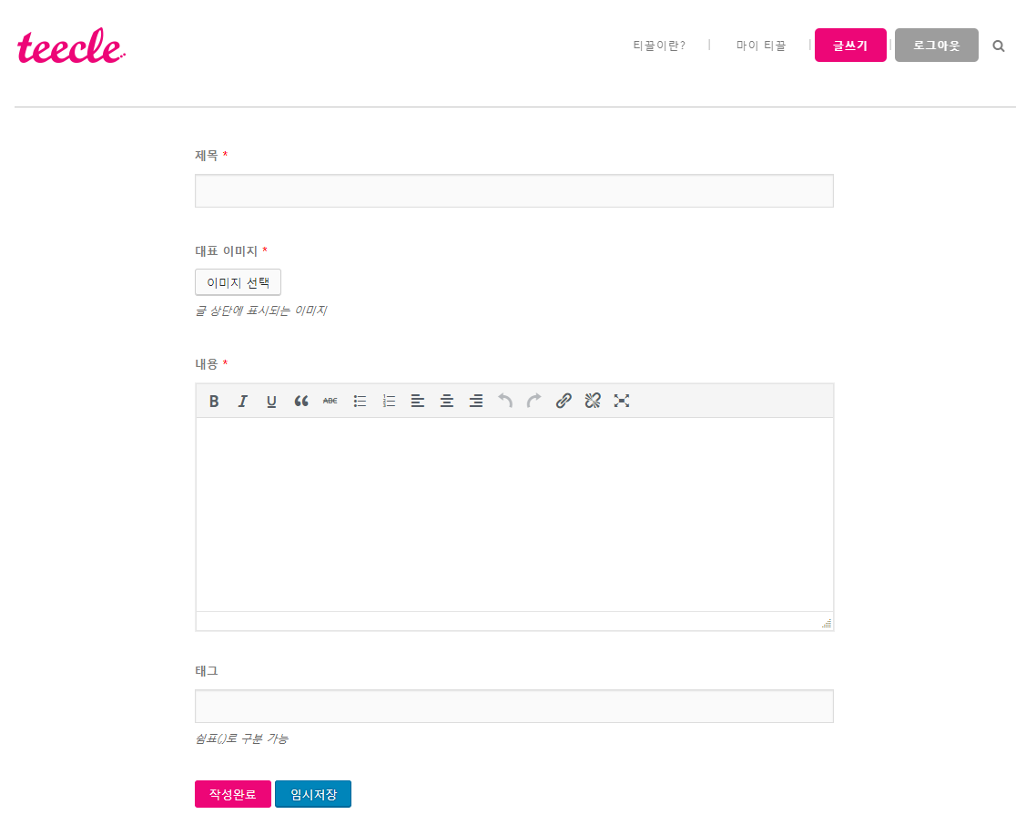Insert a blockquote using quote icon
Viewport: 1026px width, 835px height.
(x=301, y=401)
